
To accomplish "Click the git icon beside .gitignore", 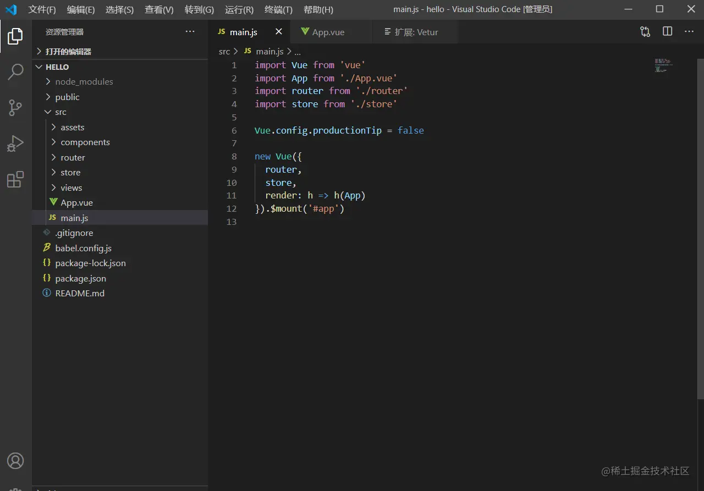I will pyautogui.click(x=47, y=233).
